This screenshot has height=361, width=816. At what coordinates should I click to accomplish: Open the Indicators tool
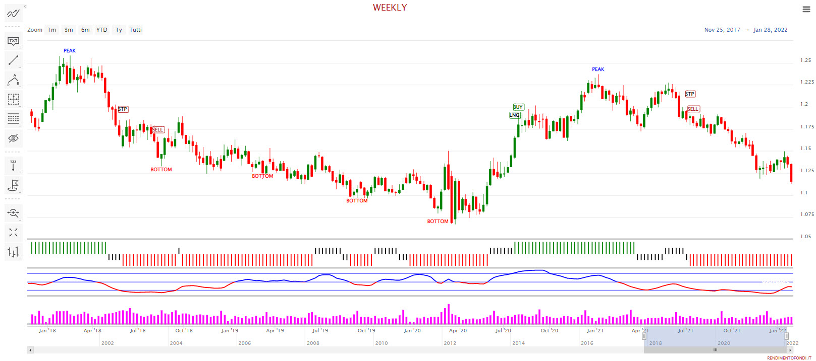pos(13,14)
